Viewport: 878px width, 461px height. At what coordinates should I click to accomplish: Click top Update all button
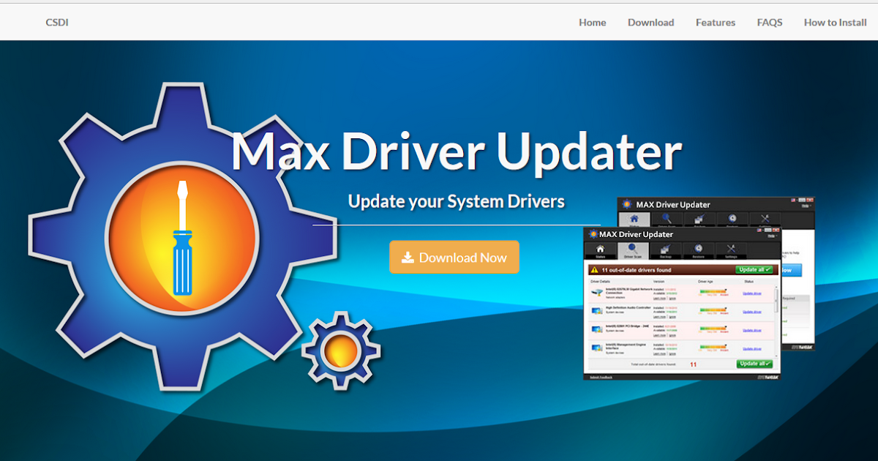754,269
